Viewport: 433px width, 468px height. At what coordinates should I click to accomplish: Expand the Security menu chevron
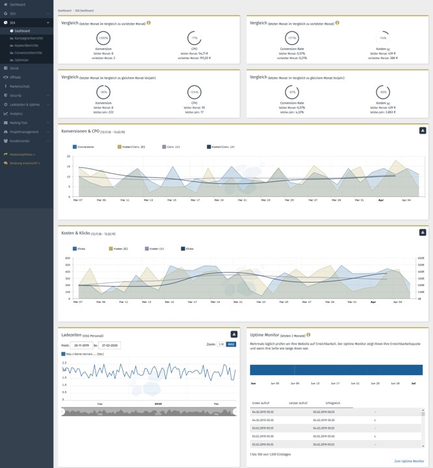pos(48,96)
